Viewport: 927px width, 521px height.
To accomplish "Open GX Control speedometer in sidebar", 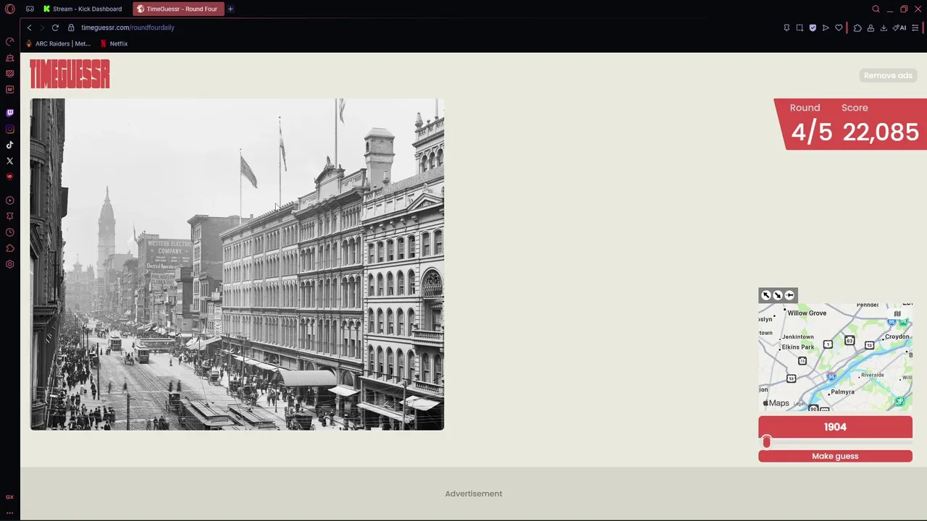I will point(9,41).
